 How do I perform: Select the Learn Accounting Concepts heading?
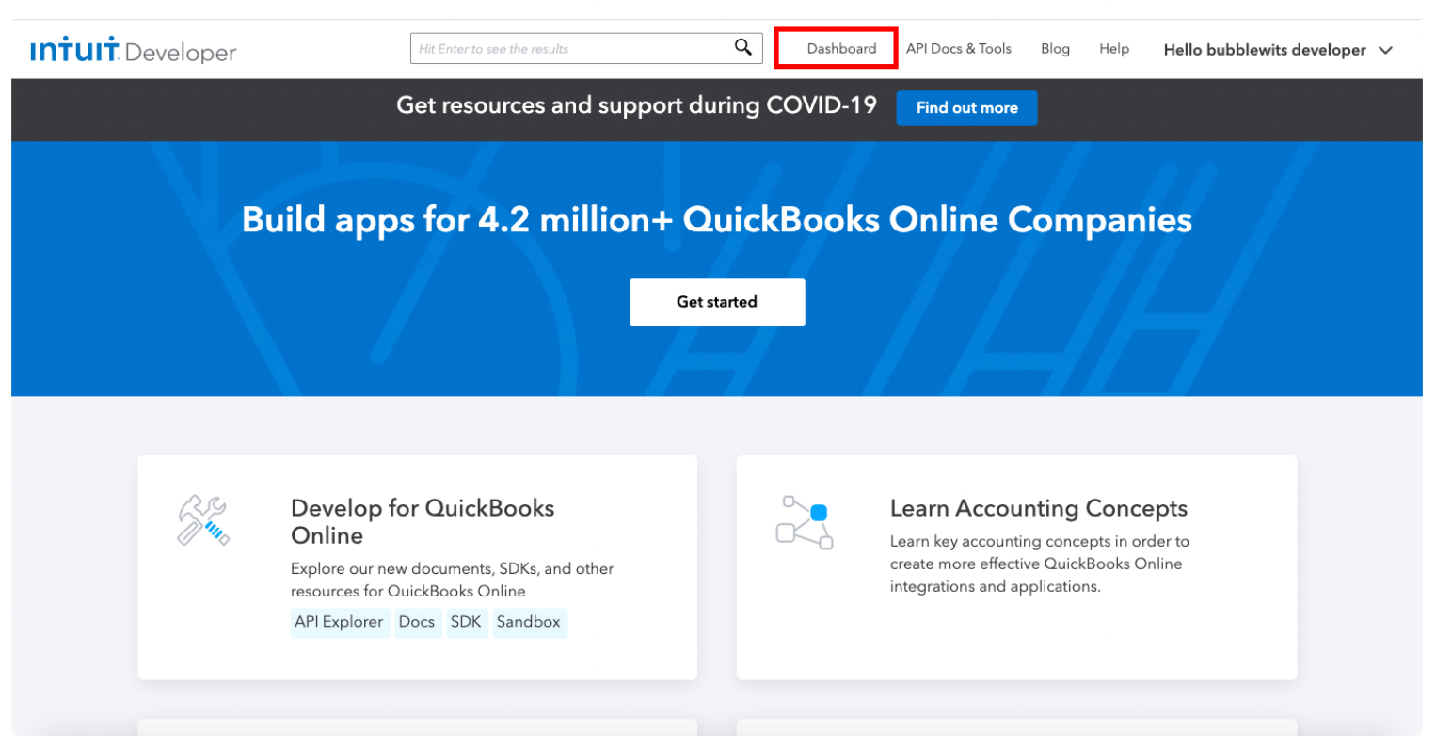pos(1039,508)
